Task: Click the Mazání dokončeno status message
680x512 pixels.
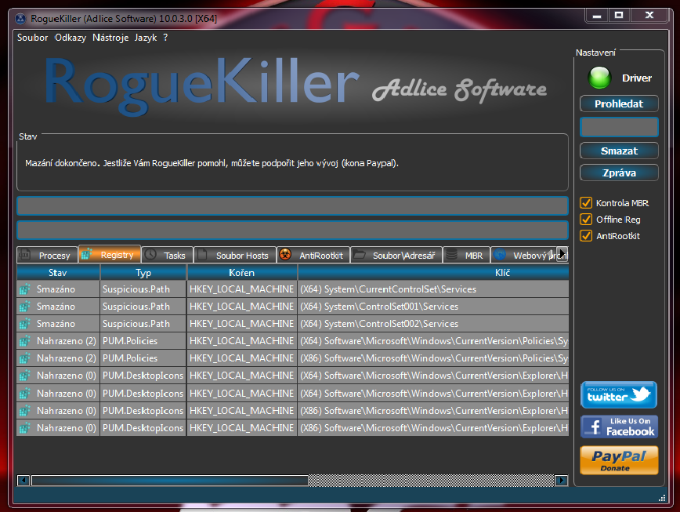Action: [x=212, y=163]
